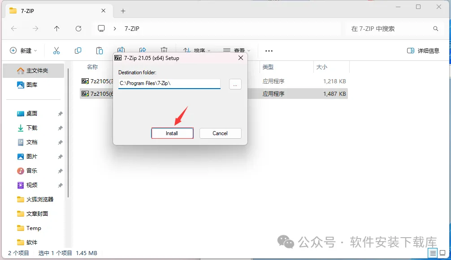Switch to large thumbnails view icon in status bar
Viewport: 451px width, 260px height.
(x=442, y=253)
